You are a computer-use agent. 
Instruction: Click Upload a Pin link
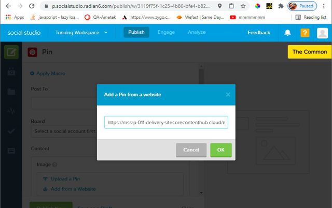[x=61, y=179]
